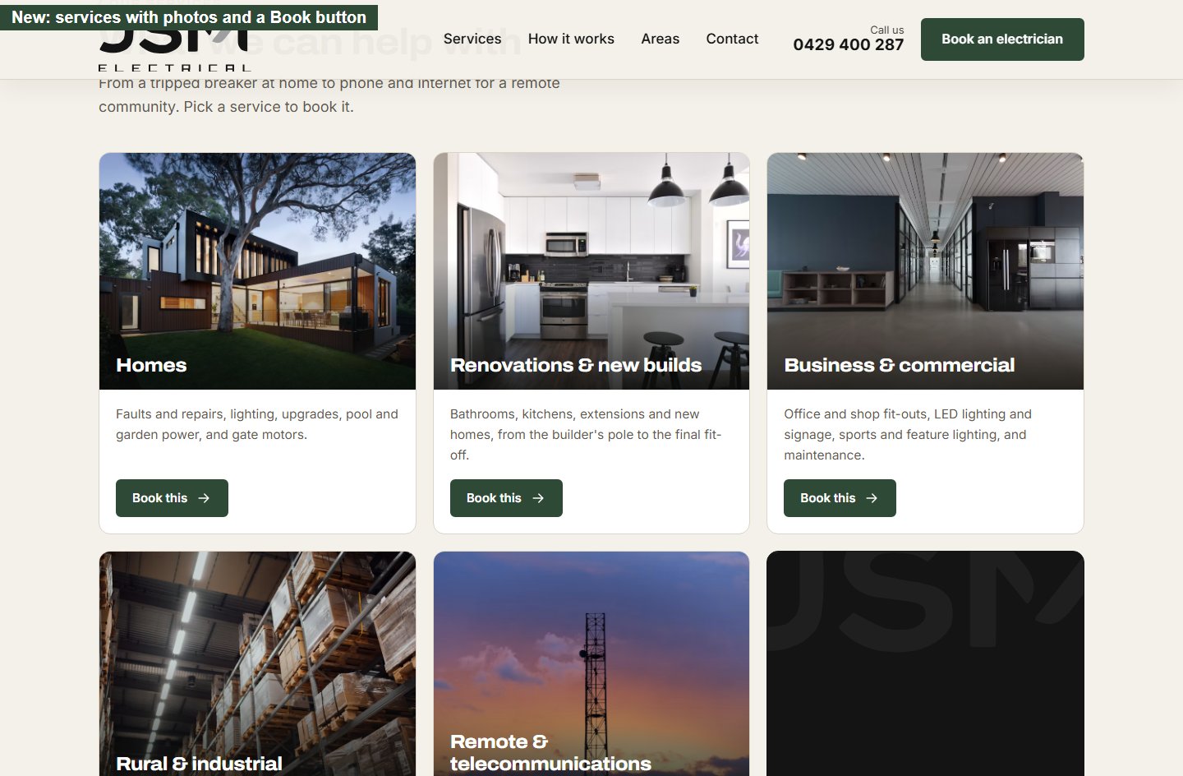
Task: Click arrow icon on Business Book this
Action: 872,498
